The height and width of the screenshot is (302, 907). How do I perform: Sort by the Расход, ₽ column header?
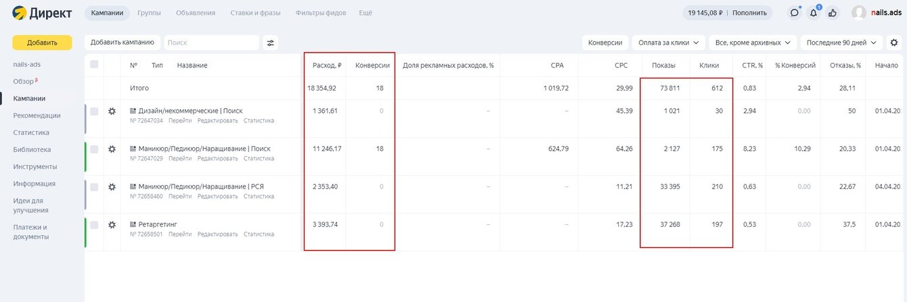(327, 65)
